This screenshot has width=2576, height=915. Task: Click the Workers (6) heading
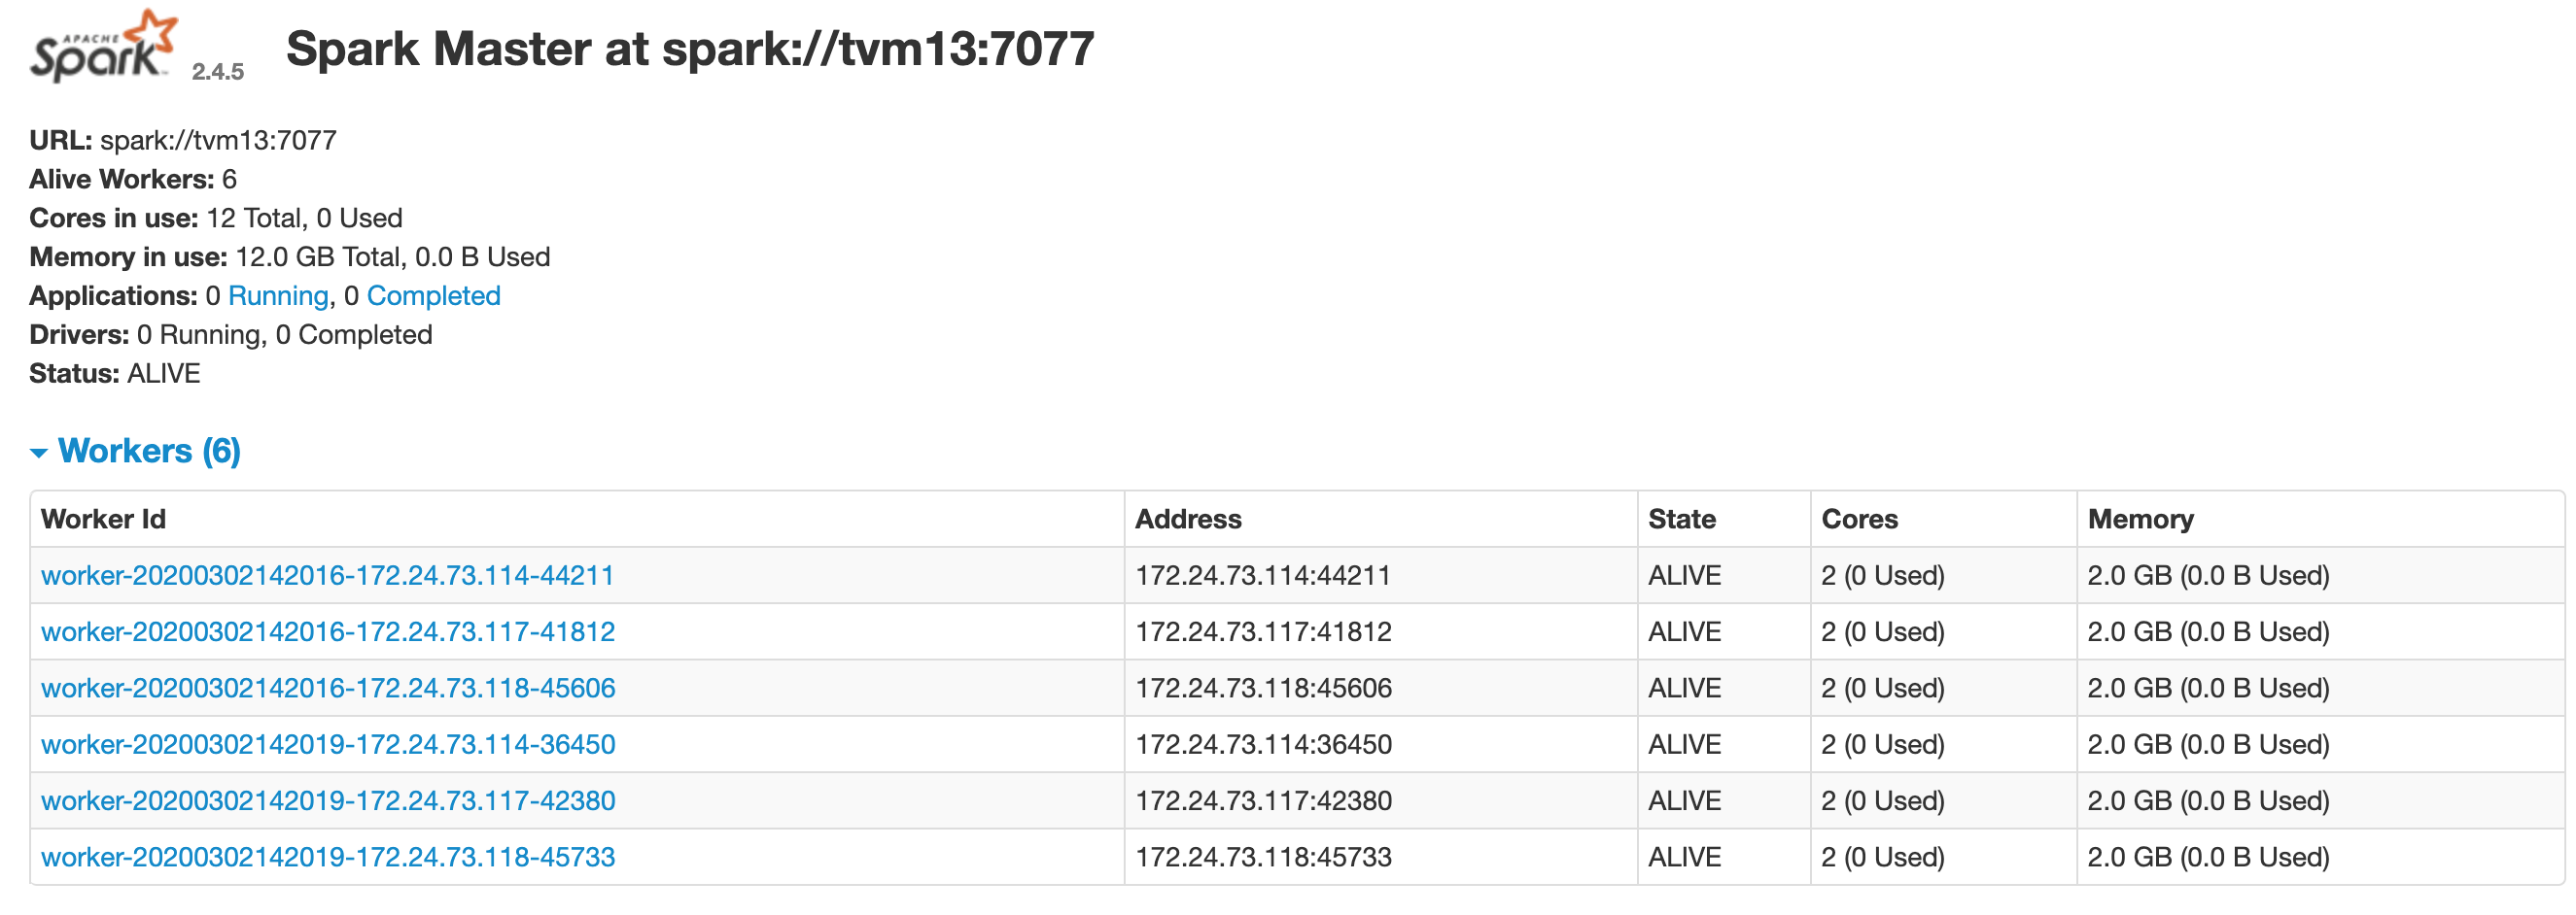tap(149, 452)
